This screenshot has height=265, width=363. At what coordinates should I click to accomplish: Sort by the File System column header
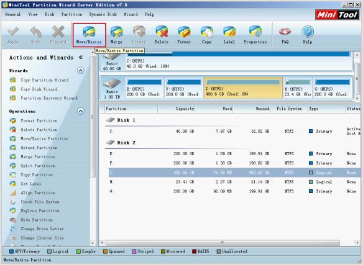289,109
